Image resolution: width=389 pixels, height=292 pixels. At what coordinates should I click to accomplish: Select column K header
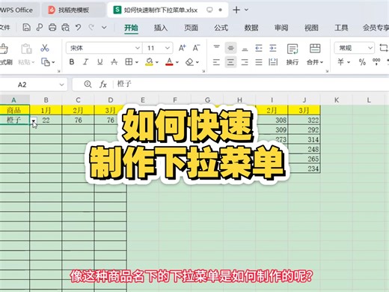pyautogui.click(x=337, y=100)
